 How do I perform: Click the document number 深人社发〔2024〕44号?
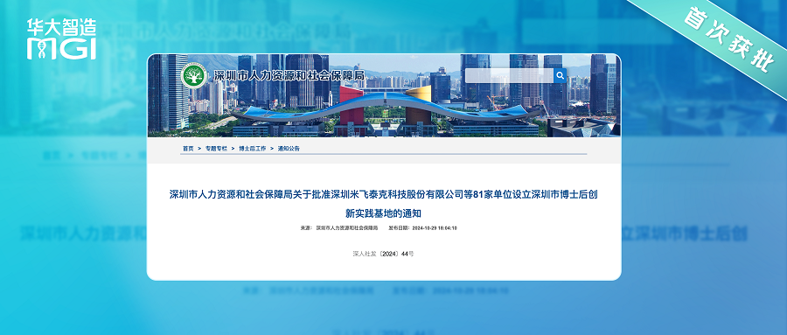384,254
